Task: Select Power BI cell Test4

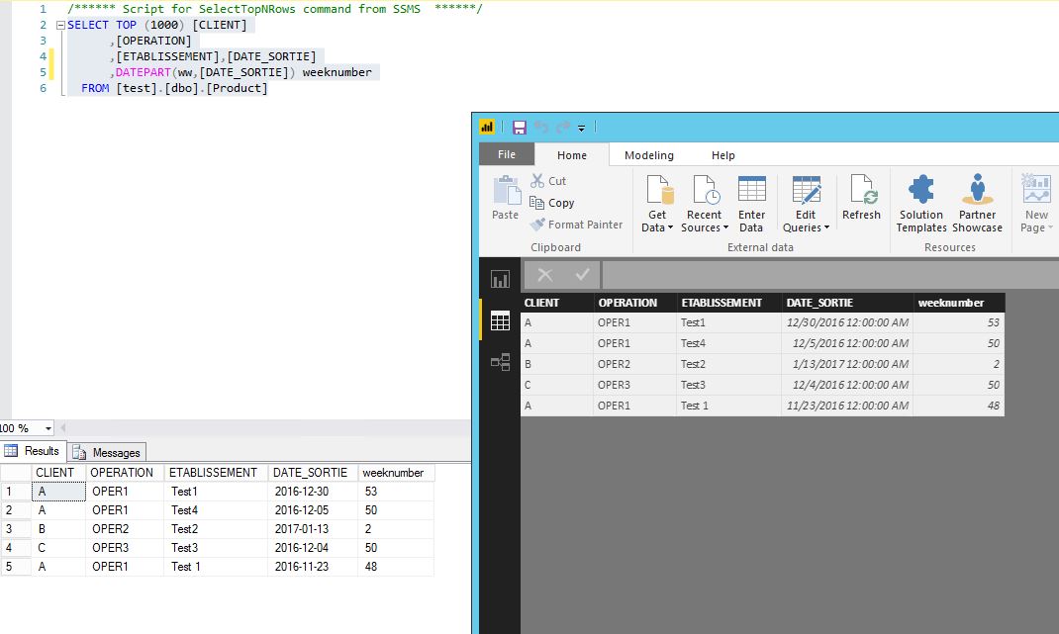Action: click(728, 343)
